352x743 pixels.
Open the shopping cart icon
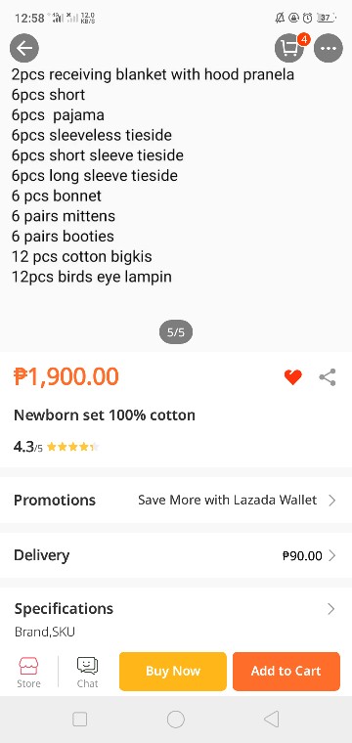coord(289,48)
